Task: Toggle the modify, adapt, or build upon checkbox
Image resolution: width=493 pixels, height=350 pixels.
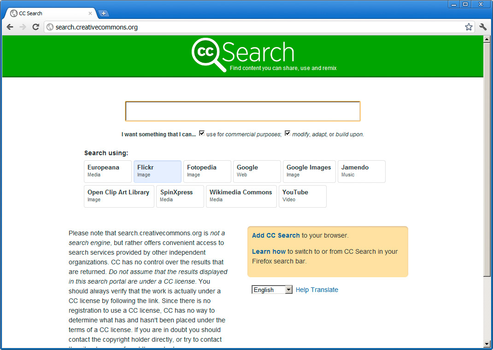Action: tap(288, 133)
